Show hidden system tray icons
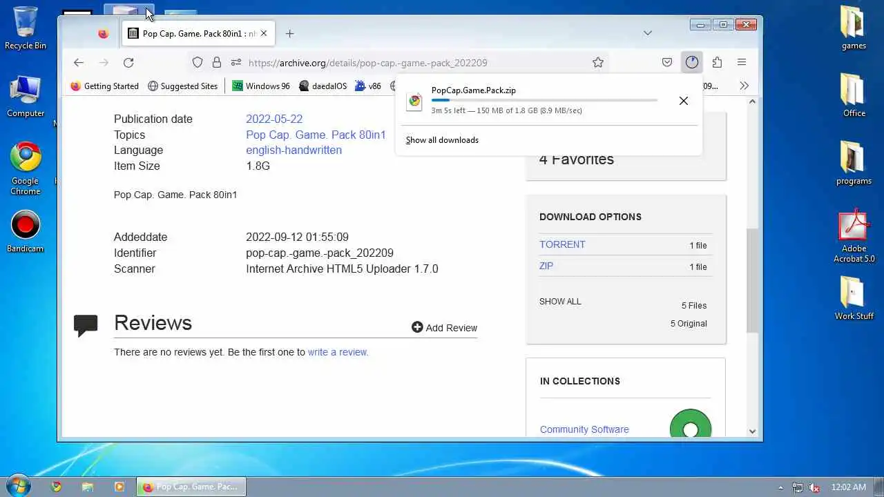Screen dimensions: 884x497 [x=781, y=487]
